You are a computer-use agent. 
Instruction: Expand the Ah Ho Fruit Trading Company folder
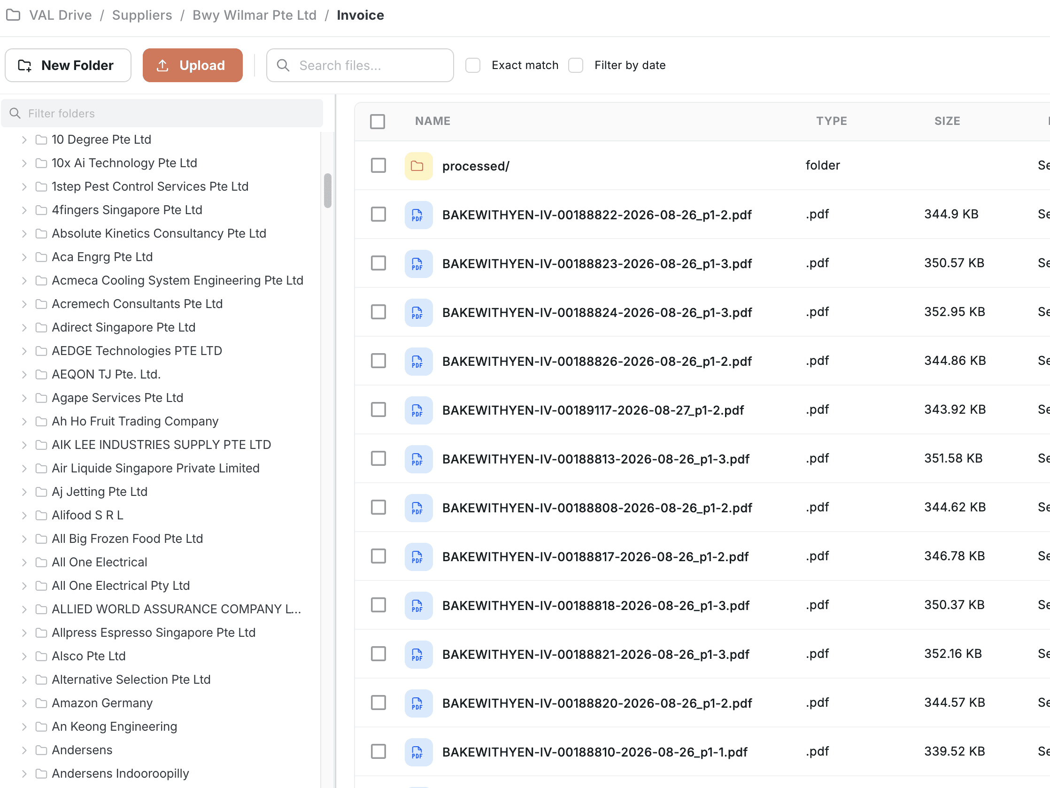[x=24, y=422]
